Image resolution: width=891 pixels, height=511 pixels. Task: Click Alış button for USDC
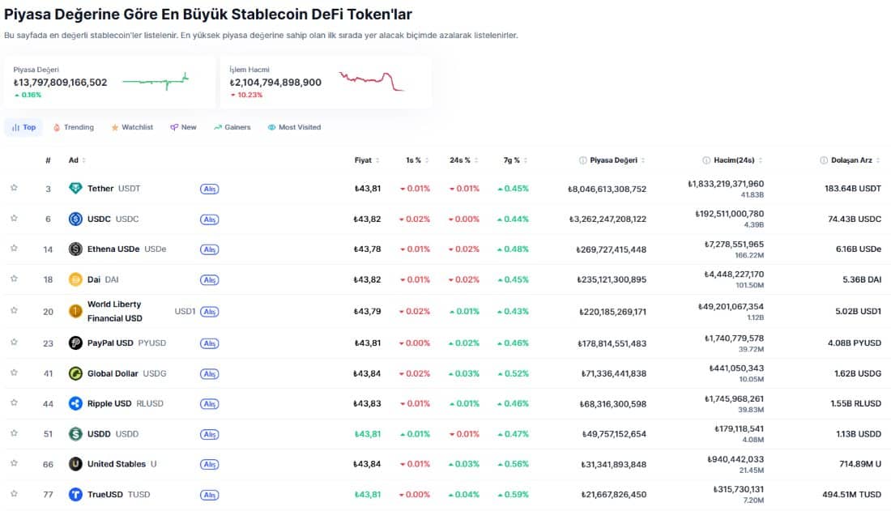coord(209,219)
